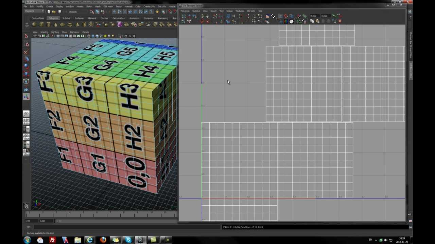
Task: Open UV Texture Editor Textures menu
Action: (x=240, y=11)
